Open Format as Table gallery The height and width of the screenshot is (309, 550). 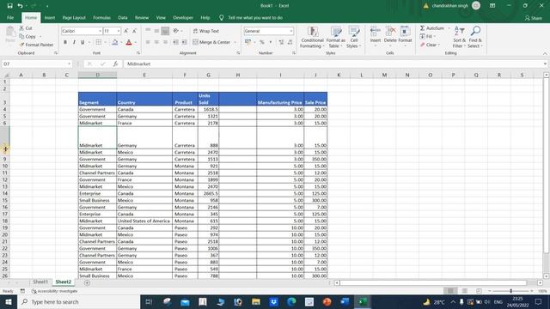(x=335, y=37)
